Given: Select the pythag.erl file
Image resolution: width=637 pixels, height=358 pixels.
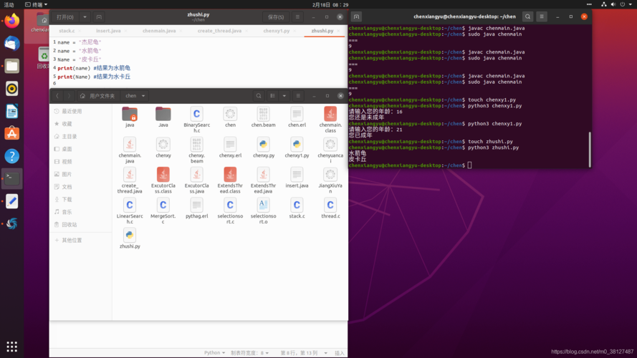Looking at the screenshot, I should (x=196, y=208).
